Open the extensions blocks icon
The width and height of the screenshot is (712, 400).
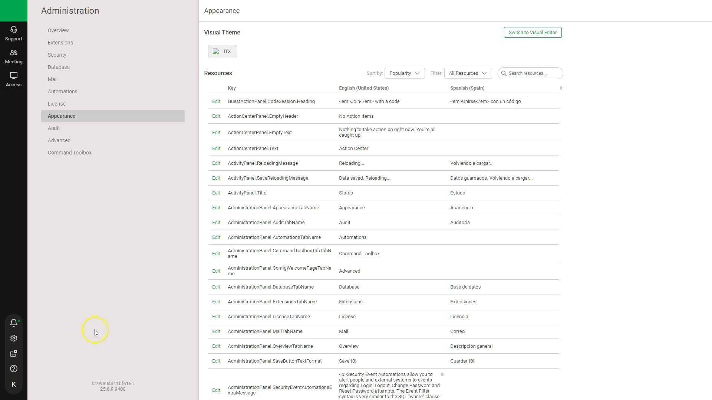14,353
